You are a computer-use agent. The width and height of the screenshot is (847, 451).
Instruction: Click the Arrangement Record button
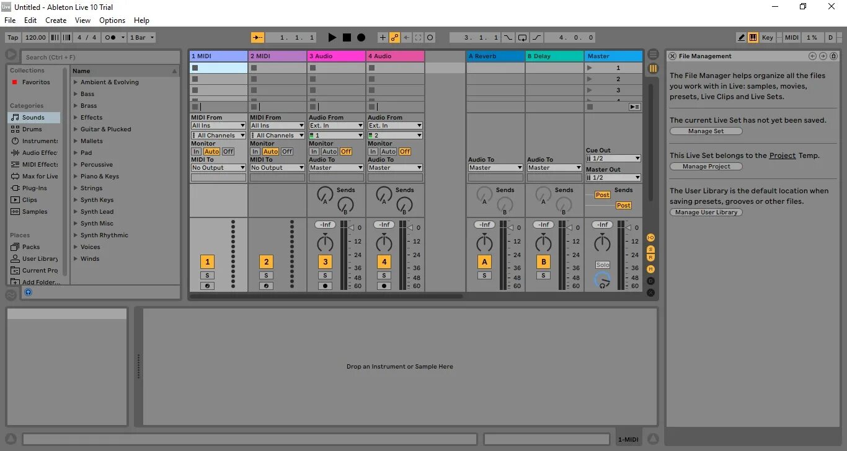361,38
